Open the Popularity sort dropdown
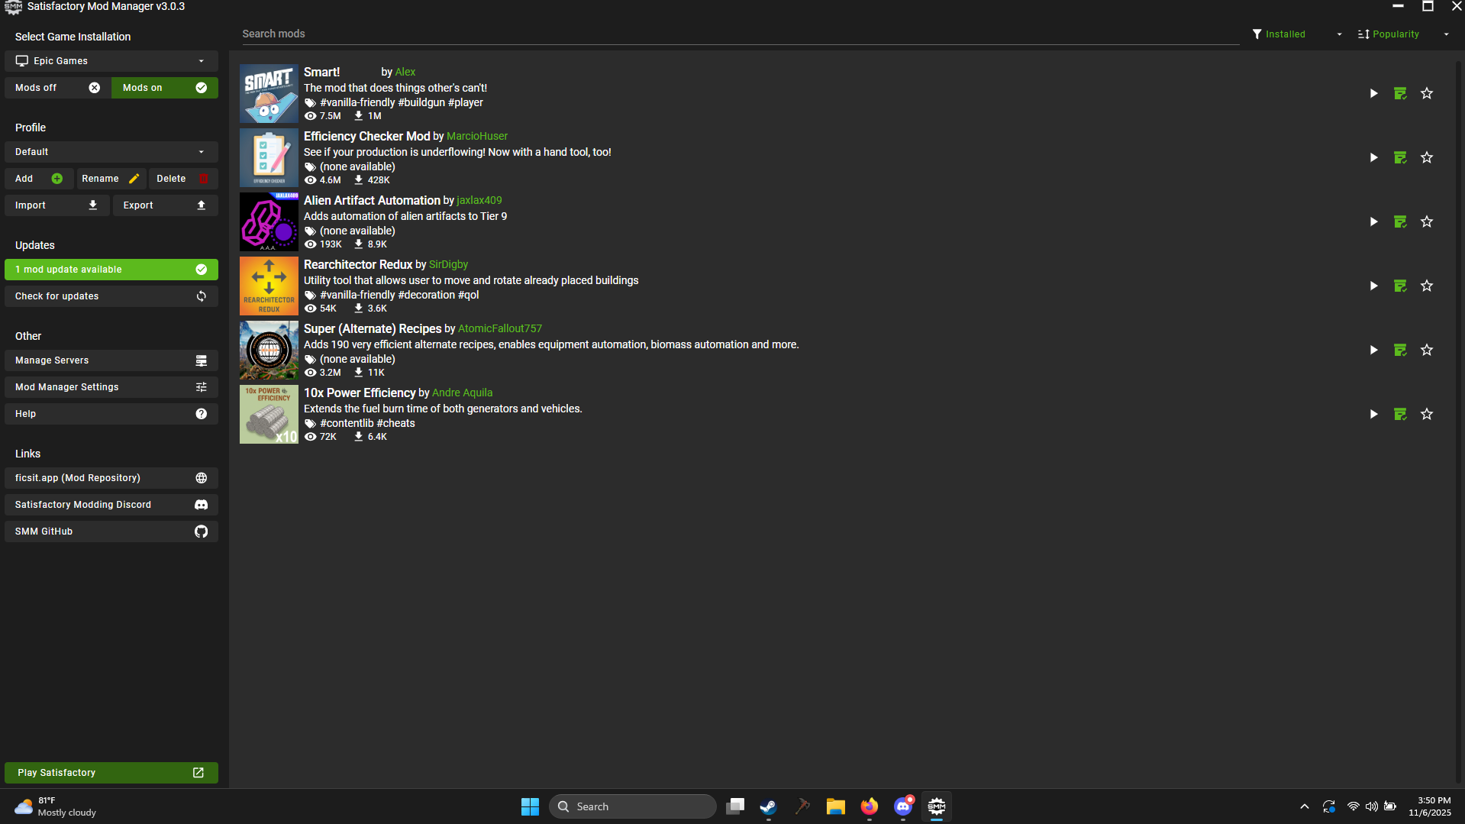 tap(1403, 34)
